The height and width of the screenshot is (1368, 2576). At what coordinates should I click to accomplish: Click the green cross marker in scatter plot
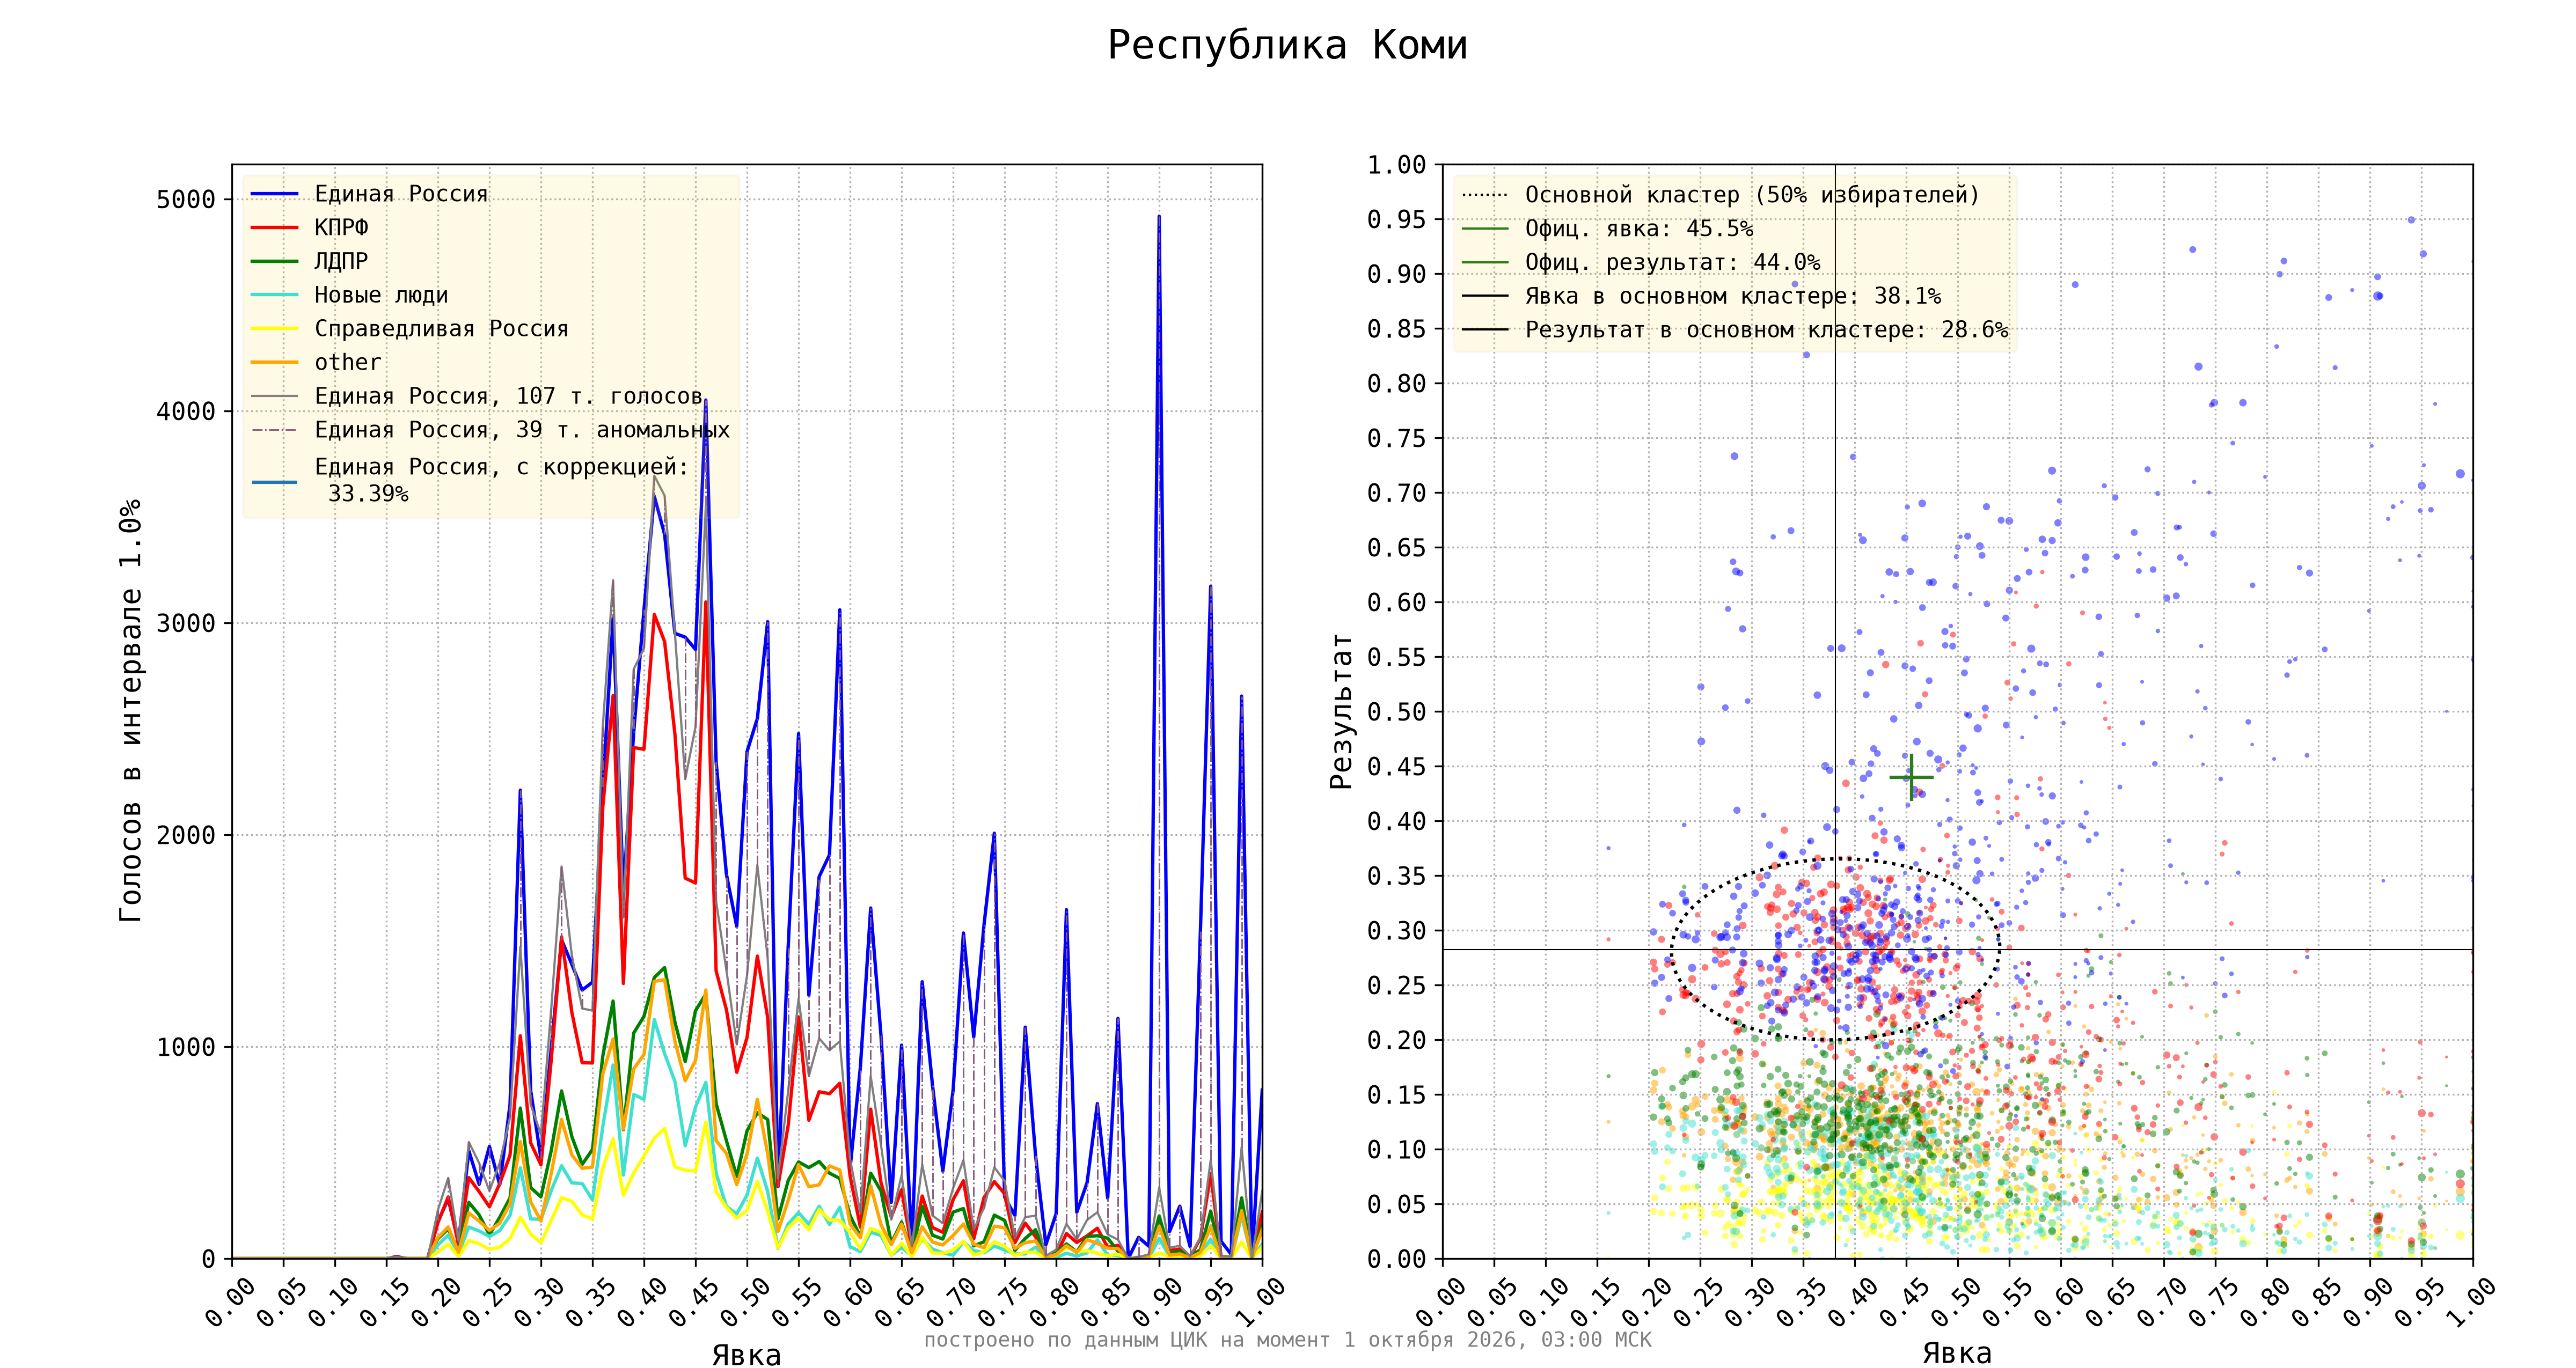(1911, 777)
